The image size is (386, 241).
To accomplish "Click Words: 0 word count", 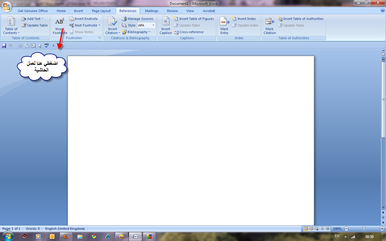I will click(x=33, y=229).
